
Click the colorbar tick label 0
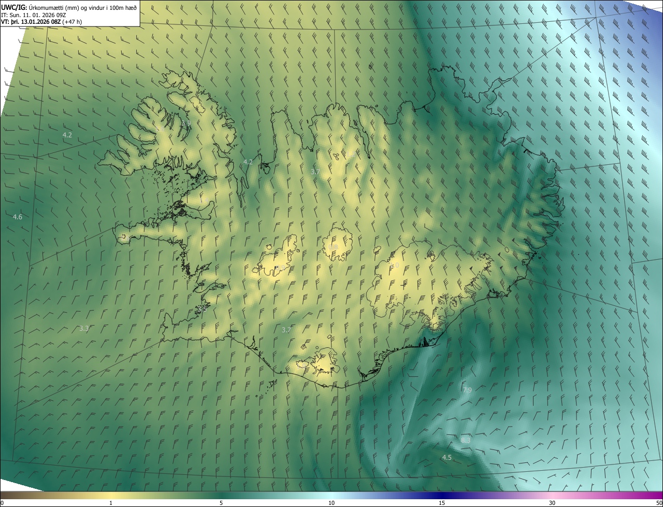pos(2,503)
